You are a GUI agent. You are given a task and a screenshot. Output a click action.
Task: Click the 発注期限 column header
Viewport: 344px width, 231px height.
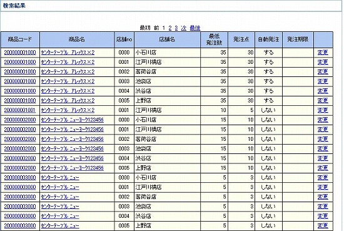(x=298, y=39)
